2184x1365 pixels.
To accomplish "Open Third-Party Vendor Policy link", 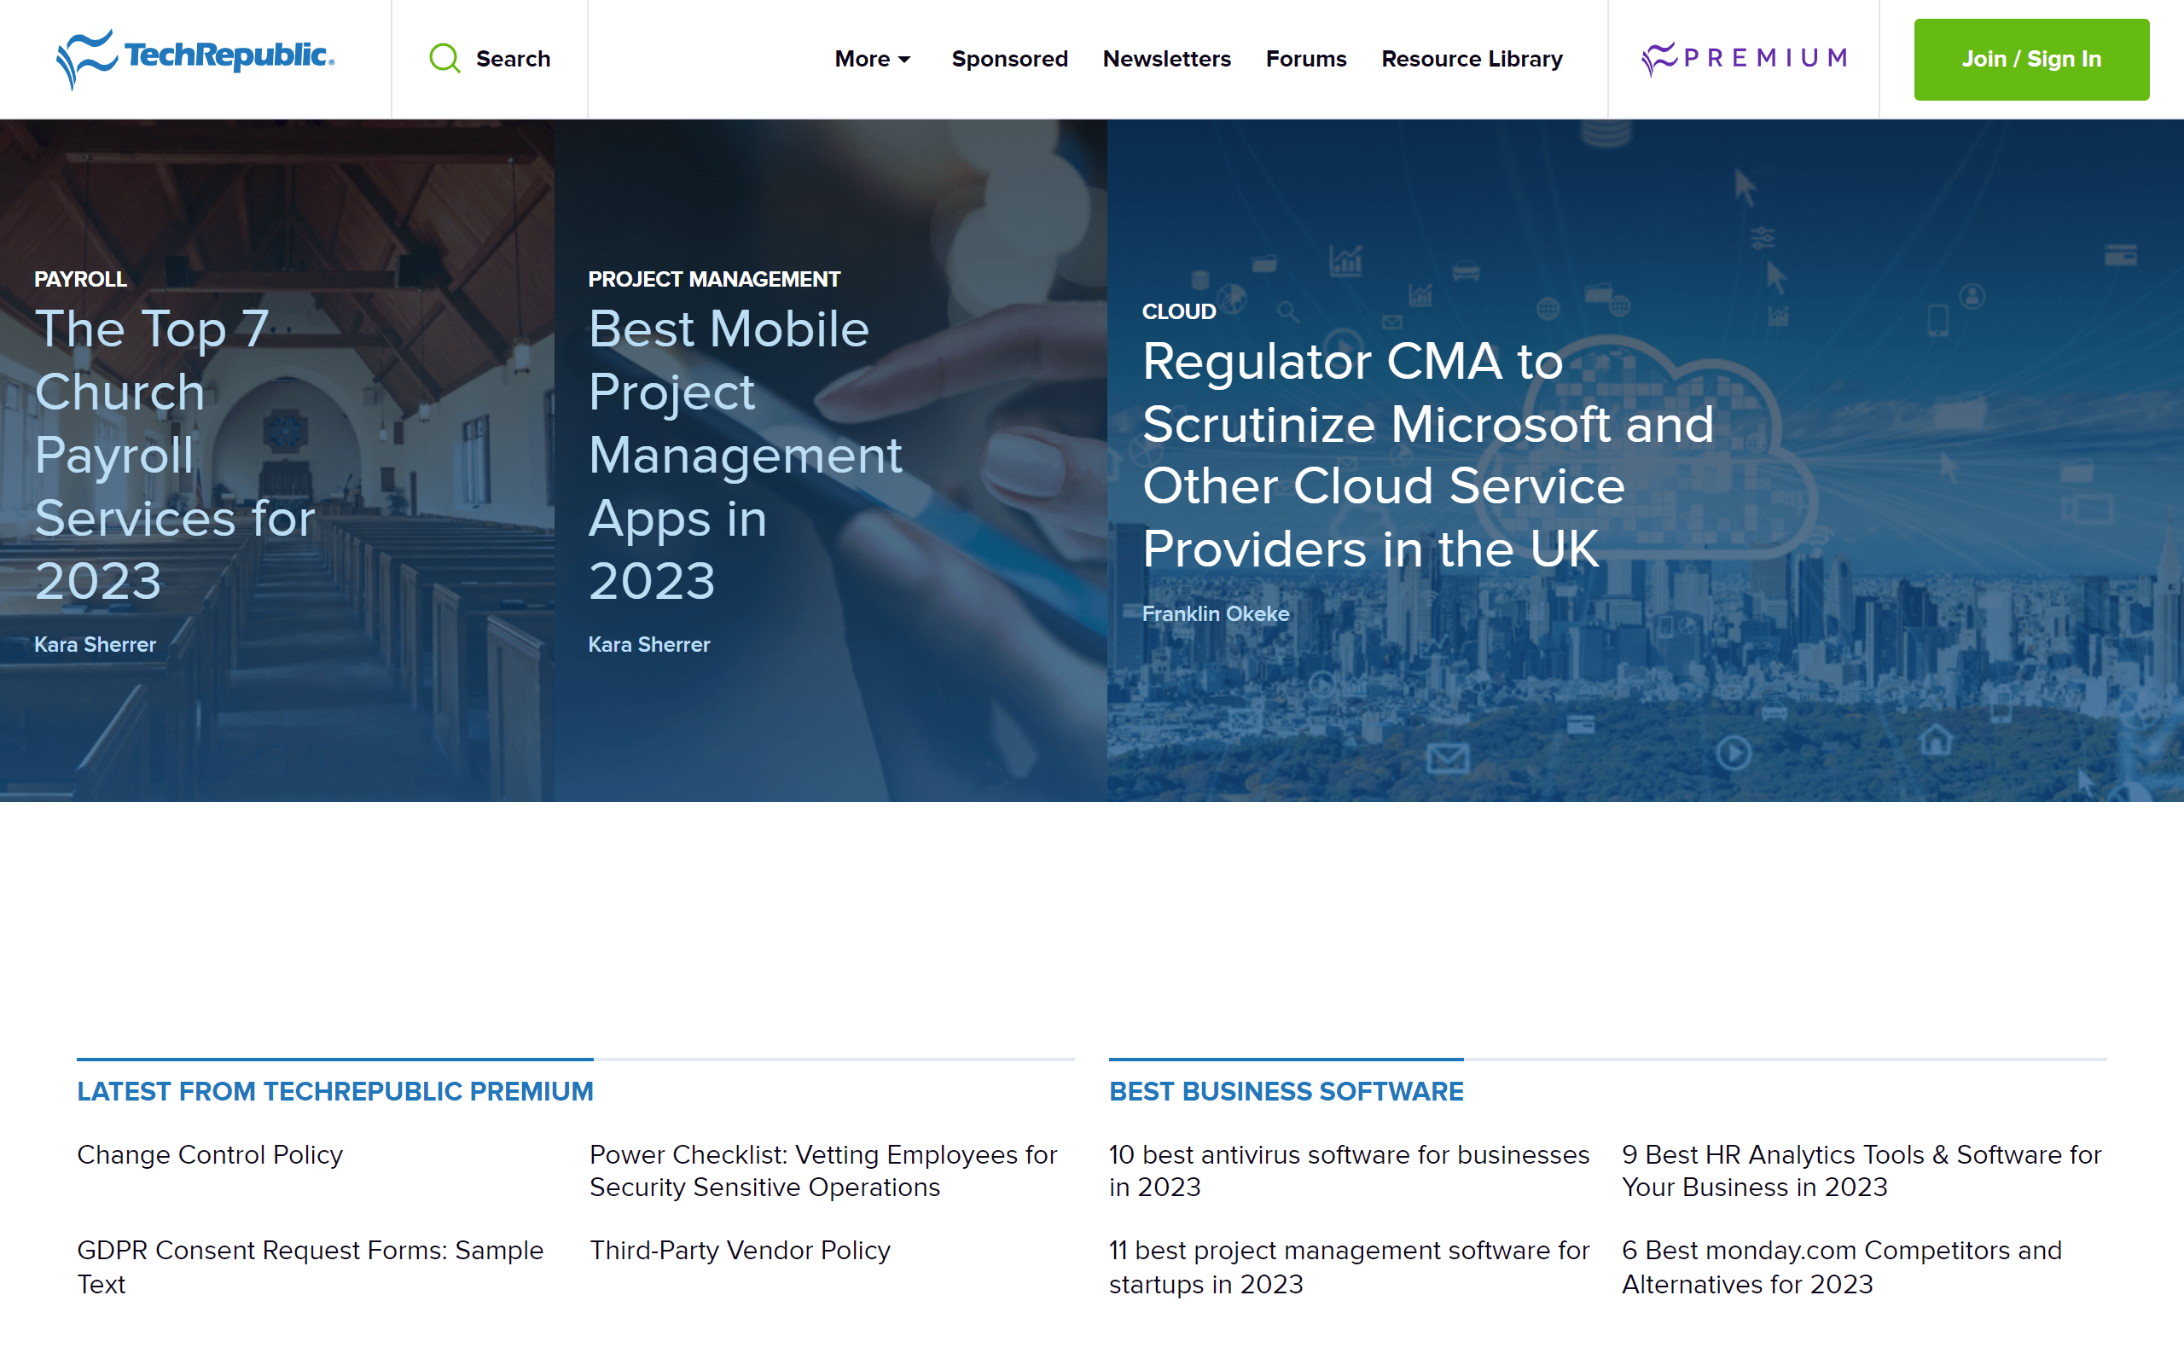I will pyautogui.click(x=739, y=1251).
